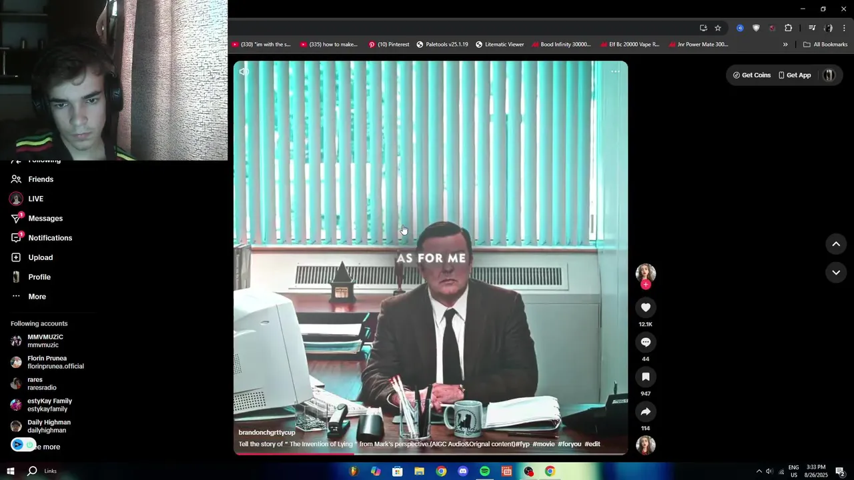The height and width of the screenshot is (480, 854).
Task: Open the MMVMUZIC following account
Action: click(x=45, y=341)
